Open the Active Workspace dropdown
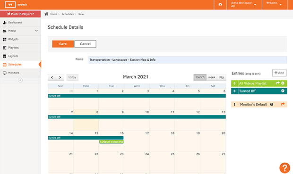This screenshot has height=174, width=293. 244,4
